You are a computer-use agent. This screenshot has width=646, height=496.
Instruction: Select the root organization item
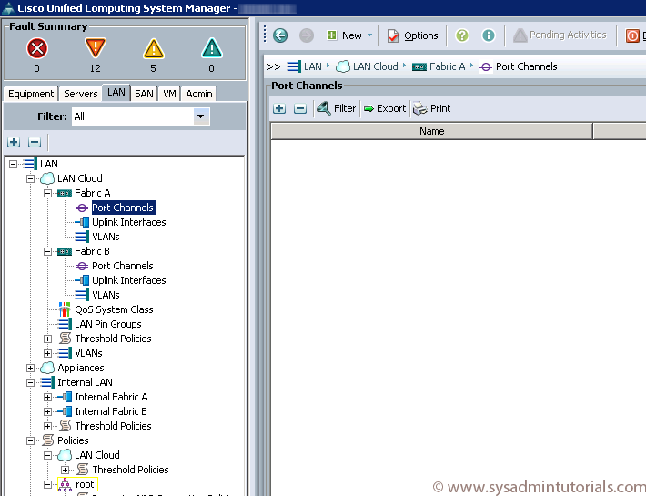coord(85,484)
